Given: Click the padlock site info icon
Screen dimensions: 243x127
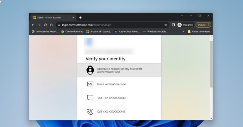Looking at the screenshot, I should pyautogui.click(x=59, y=25).
